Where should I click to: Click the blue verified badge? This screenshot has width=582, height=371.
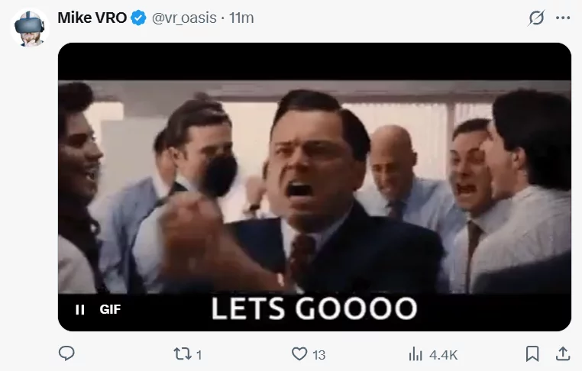point(138,18)
